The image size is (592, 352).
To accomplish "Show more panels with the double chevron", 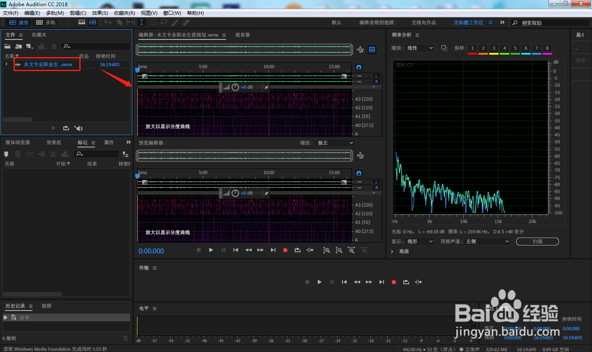I will (129, 142).
